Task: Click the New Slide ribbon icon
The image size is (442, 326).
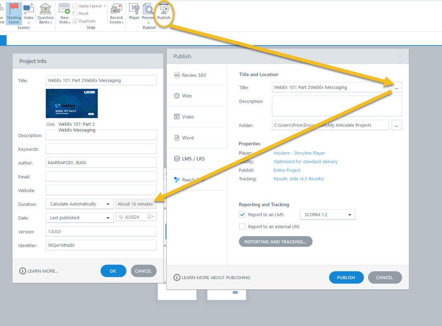Action: 64,8
